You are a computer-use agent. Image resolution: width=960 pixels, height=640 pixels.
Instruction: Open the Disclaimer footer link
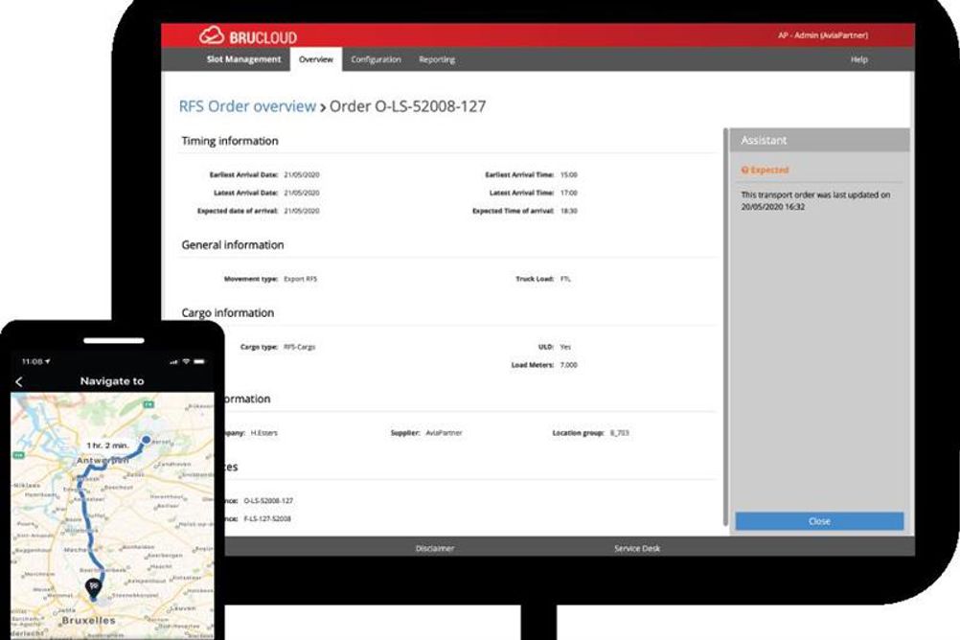point(435,548)
